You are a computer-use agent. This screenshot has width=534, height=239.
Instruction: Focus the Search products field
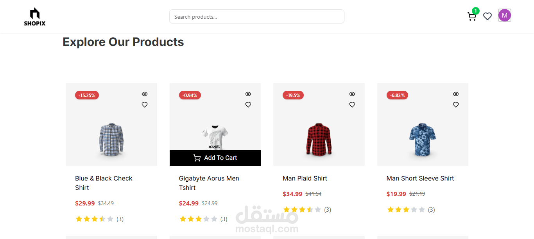click(x=256, y=17)
